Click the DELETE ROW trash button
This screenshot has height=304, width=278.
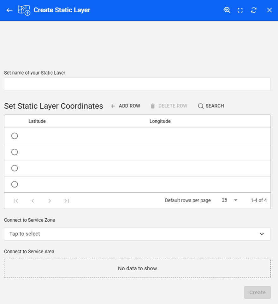coord(169,106)
